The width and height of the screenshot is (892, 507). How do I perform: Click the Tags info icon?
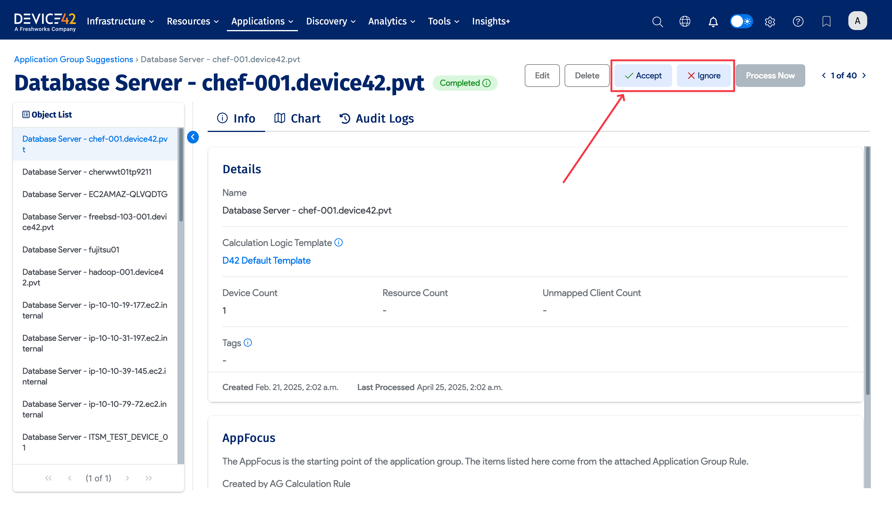tap(247, 343)
